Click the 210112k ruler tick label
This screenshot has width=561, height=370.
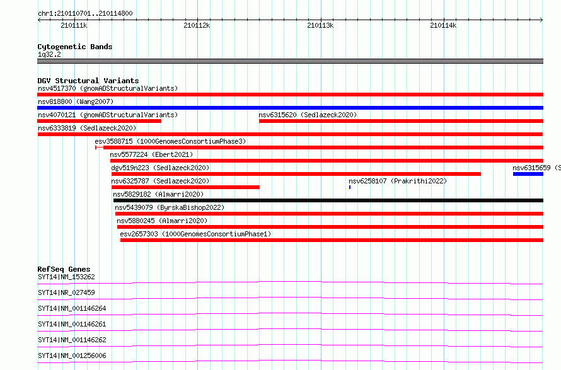[197, 25]
